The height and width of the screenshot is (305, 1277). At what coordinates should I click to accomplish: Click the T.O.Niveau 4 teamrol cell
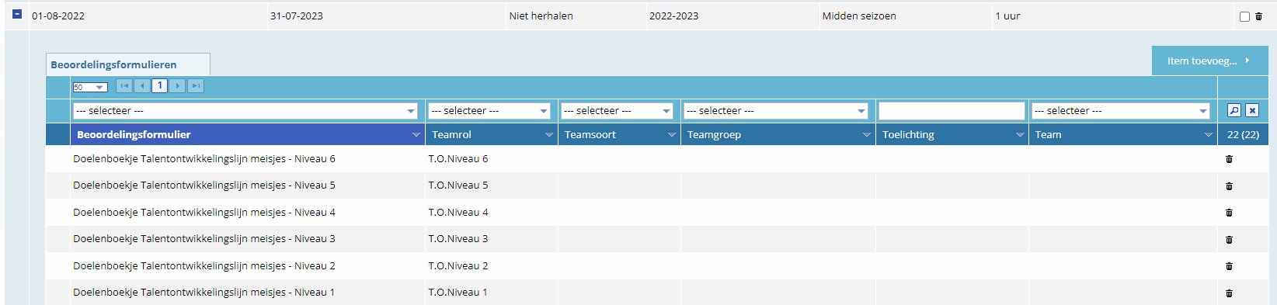click(458, 212)
